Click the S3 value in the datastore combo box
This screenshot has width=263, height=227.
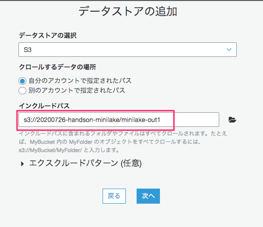[28, 50]
